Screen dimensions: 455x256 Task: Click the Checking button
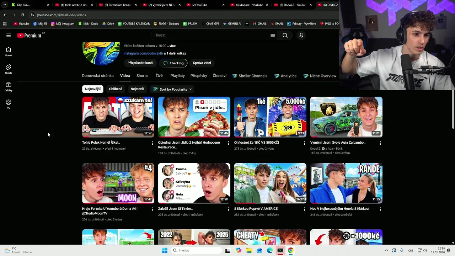[173, 63]
